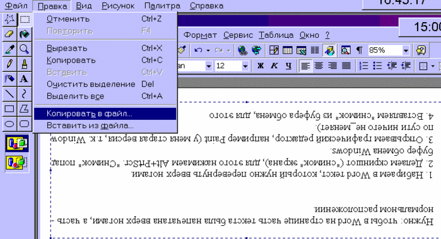Click Word's Help question-mark toolbar icon

pos(421,50)
